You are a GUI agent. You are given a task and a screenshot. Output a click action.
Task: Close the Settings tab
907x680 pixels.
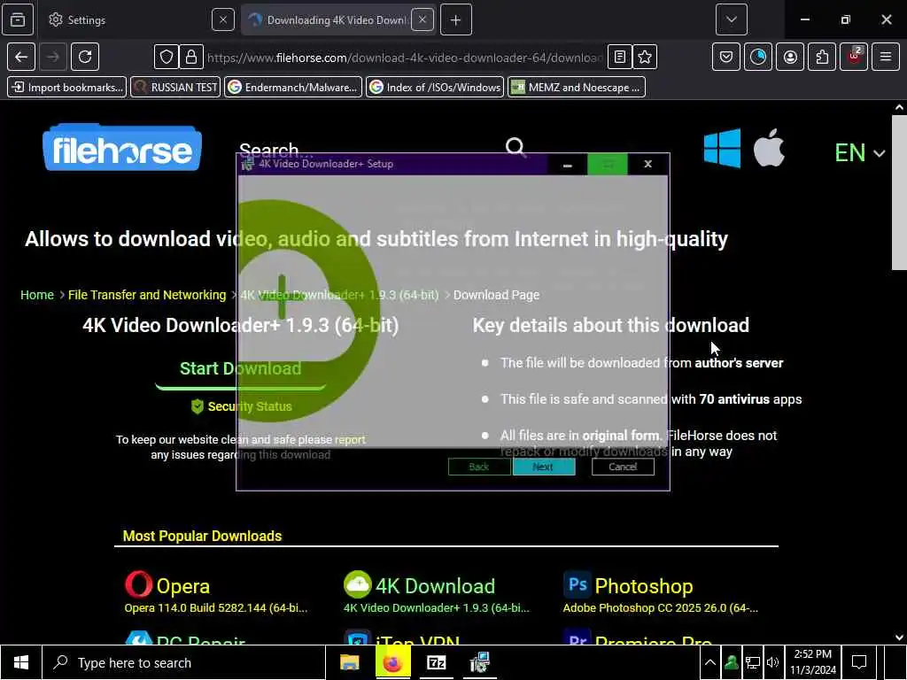point(222,19)
